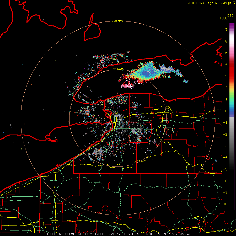The height and width of the screenshot is (236, 236).
Task: Click the TH threshold label on scale
Action: tap(225, 204)
